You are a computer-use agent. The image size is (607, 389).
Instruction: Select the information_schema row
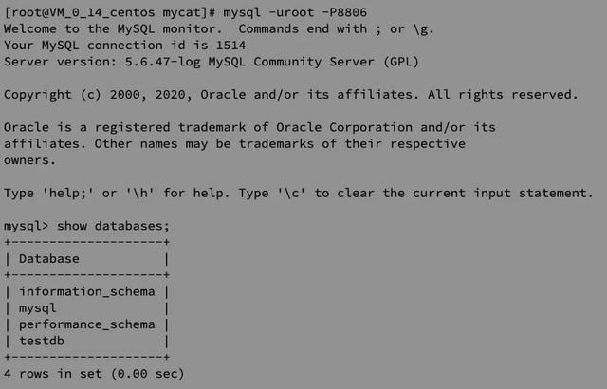tap(86, 291)
